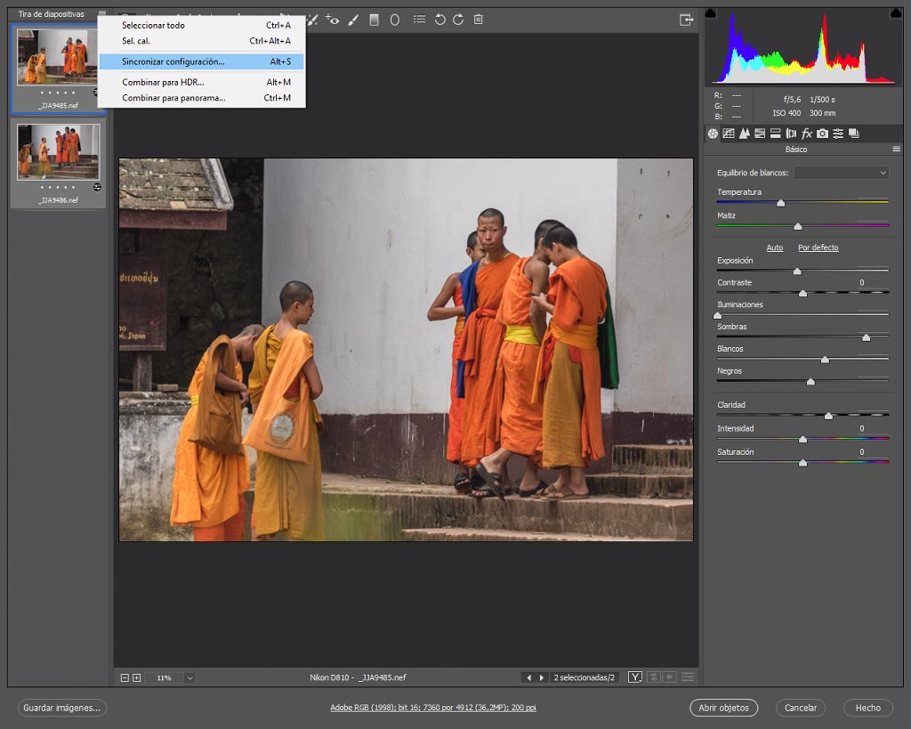Toggle highlight clipping warning in histogram
The height and width of the screenshot is (729, 911).
[x=896, y=13]
